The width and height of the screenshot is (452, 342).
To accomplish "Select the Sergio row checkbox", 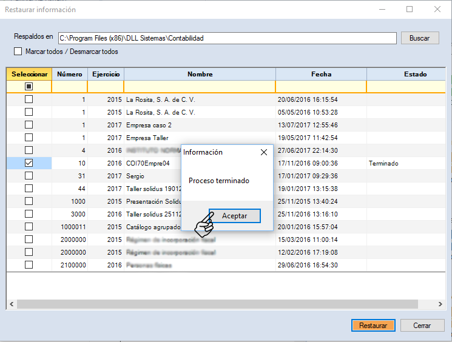I will coord(29,176).
